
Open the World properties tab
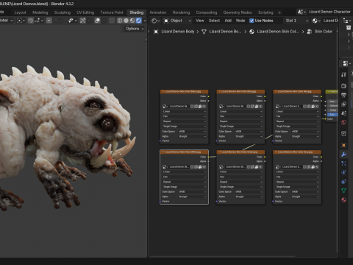pyautogui.click(x=343, y=122)
